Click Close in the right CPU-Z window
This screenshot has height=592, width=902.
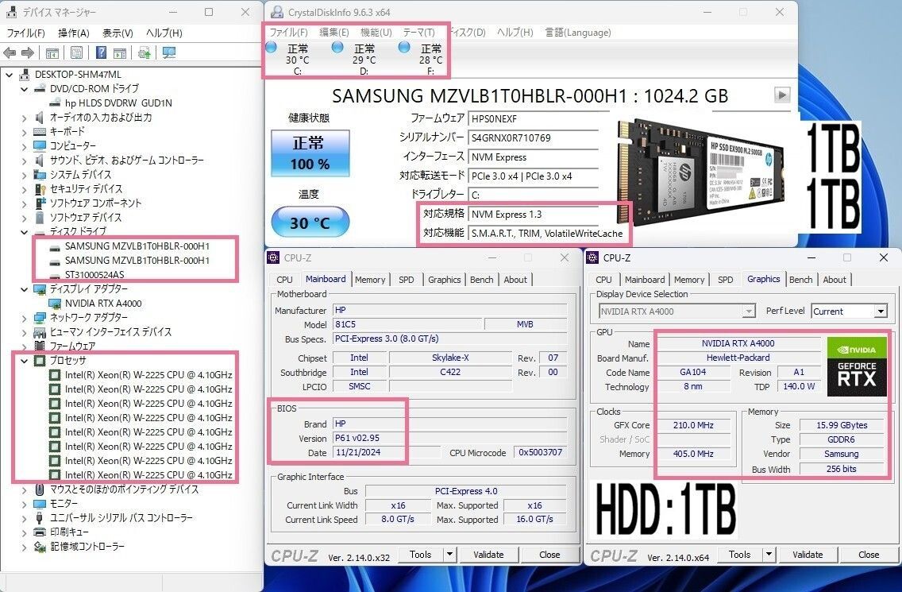click(x=869, y=555)
